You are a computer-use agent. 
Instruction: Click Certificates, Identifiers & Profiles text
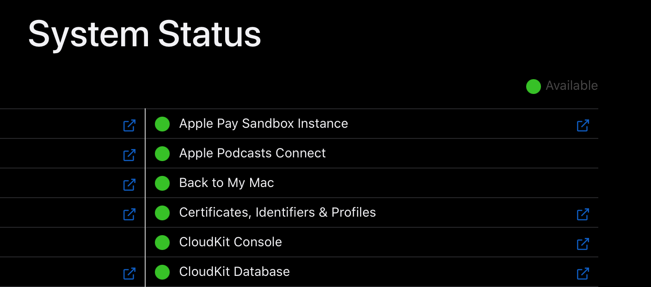(277, 212)
